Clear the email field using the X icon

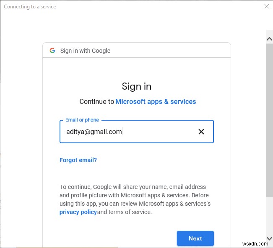coord(201,132)
